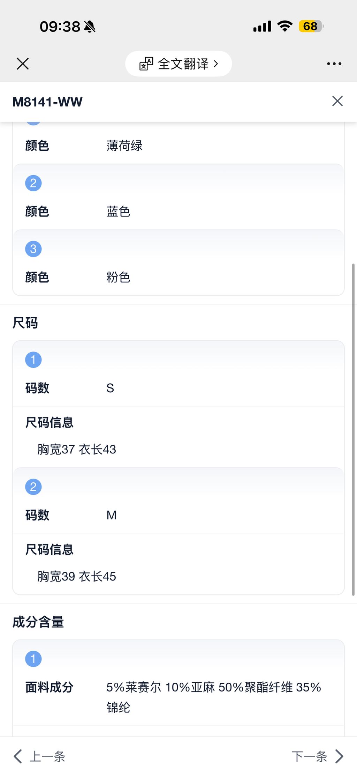Go to next record via 下一条
357x777 pixels.
tap(309, 756)
